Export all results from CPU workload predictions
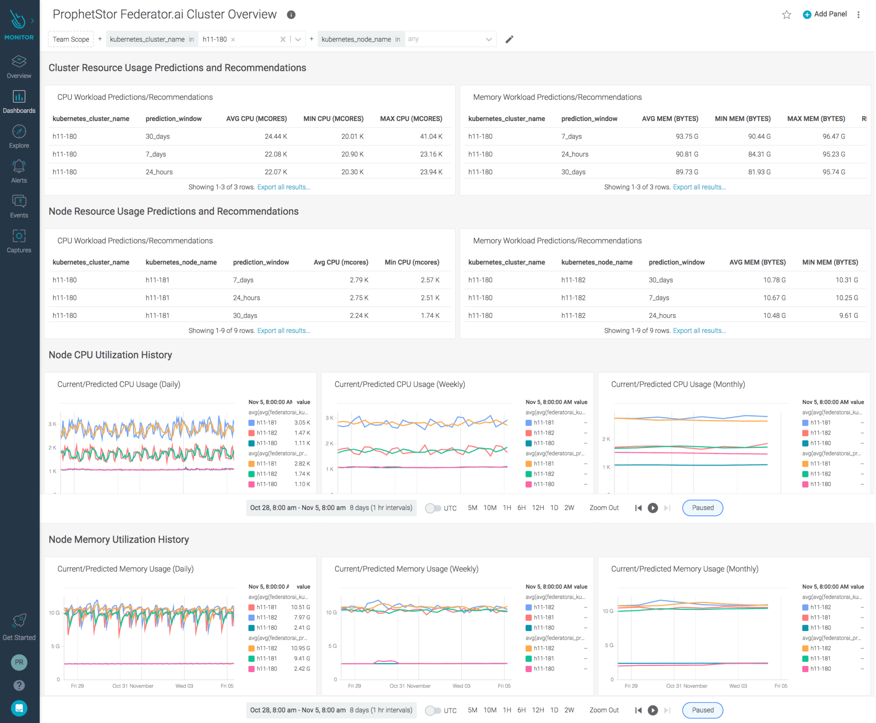Image resolution: width=876 pixels, height=723 pixels. click(284, 187)
